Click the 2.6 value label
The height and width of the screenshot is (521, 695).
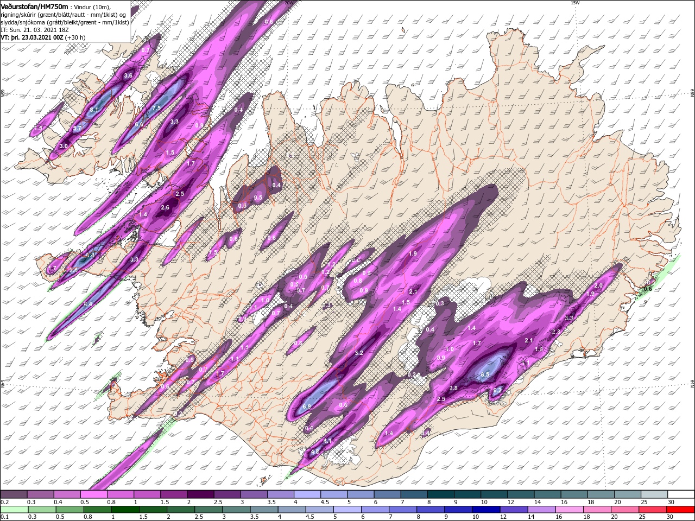166,207
